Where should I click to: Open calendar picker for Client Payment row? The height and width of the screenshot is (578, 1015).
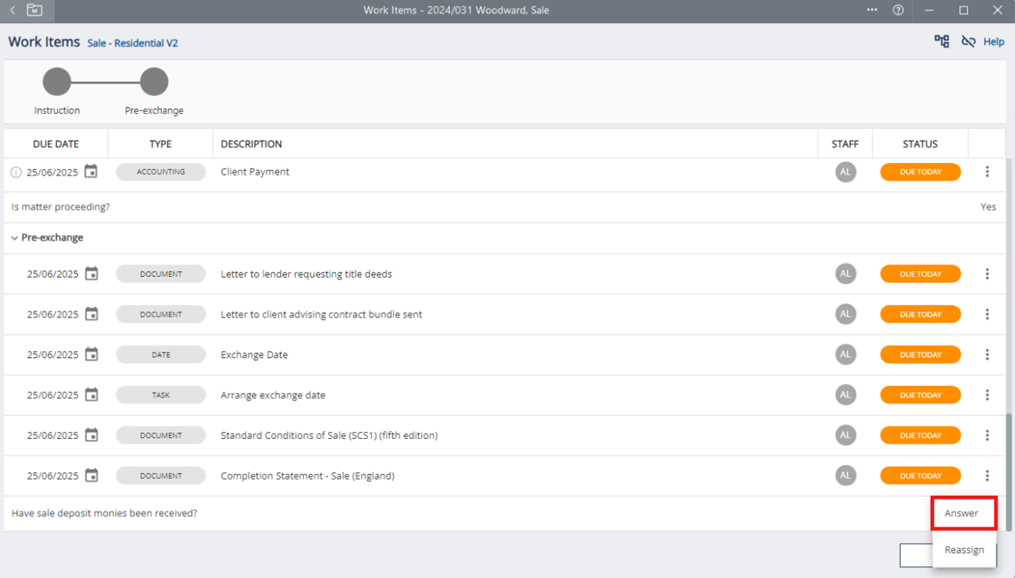(x=91, y=171)
